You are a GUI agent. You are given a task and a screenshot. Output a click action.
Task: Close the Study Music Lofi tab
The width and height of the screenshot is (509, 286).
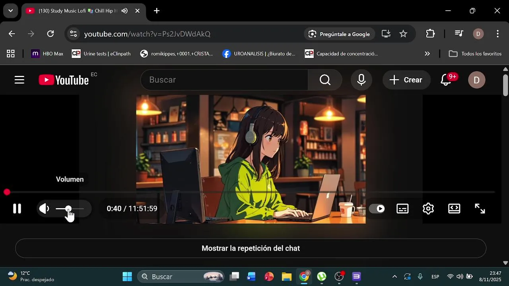coord(137,11)
